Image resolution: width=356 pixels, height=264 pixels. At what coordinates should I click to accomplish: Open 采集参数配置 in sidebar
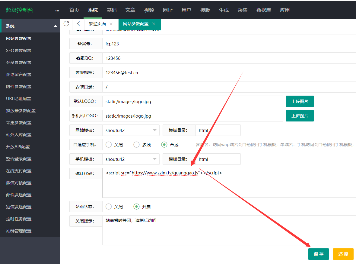pyautogui.click(x=19, y=123)
